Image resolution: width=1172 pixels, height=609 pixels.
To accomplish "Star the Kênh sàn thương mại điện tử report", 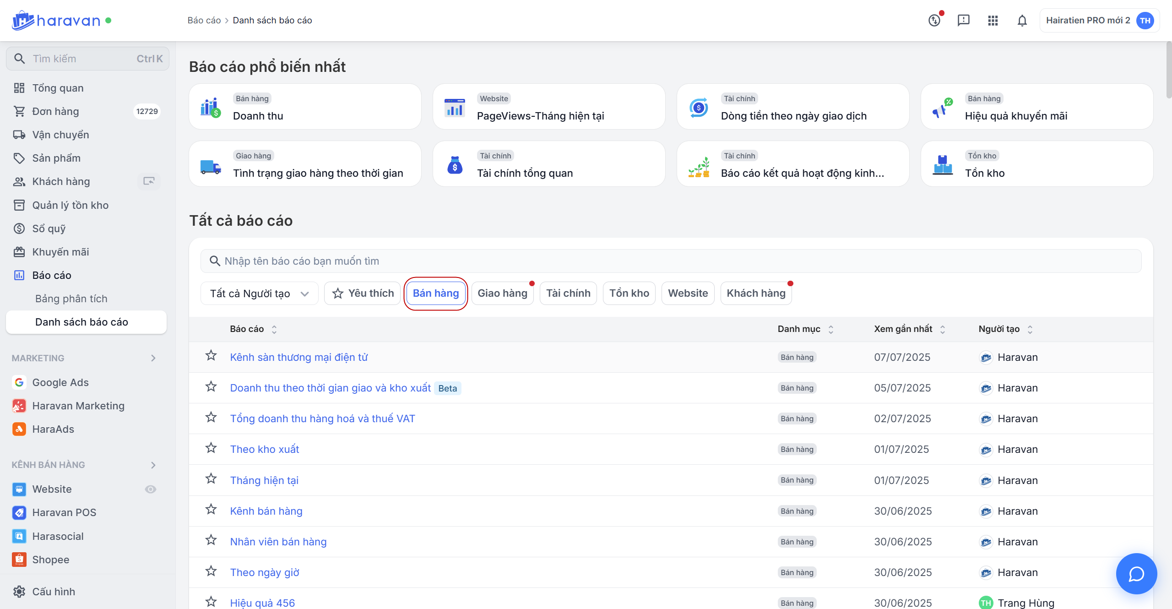I will click(211, 356).
